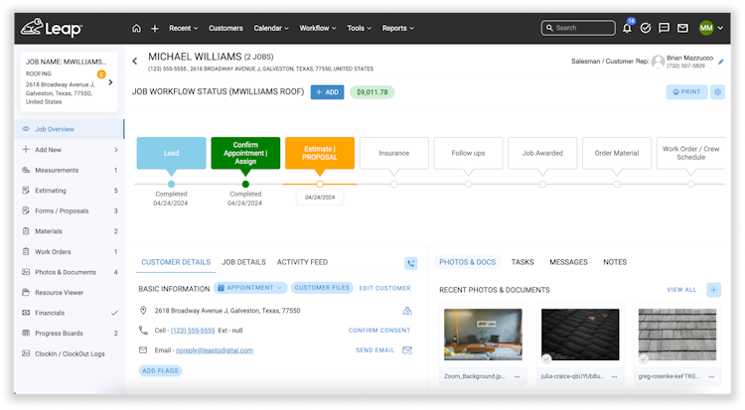Open options for julia-craice file
Image resolution: width=745 pixels, height=410 pixels.
(x=614, y=376)
